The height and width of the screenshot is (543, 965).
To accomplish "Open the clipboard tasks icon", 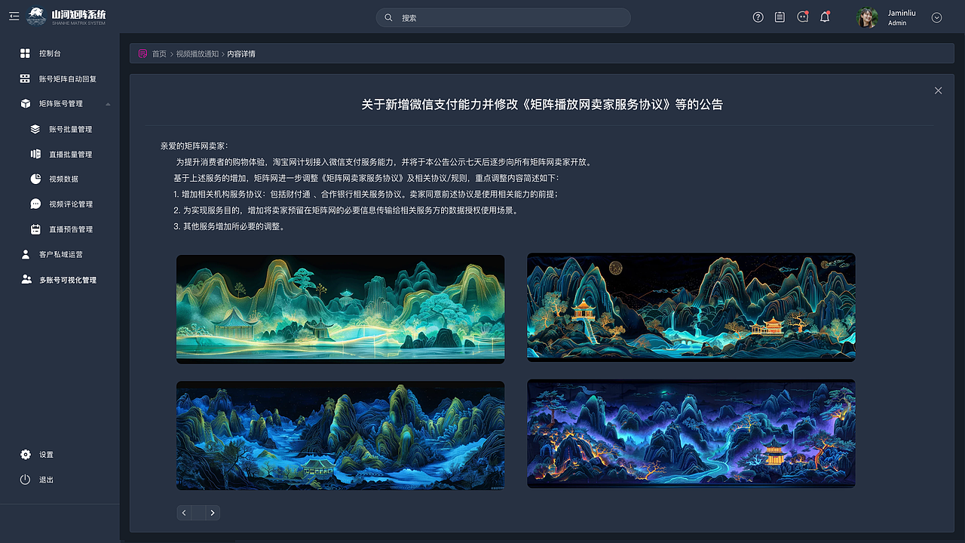I will tap(780, 17).
